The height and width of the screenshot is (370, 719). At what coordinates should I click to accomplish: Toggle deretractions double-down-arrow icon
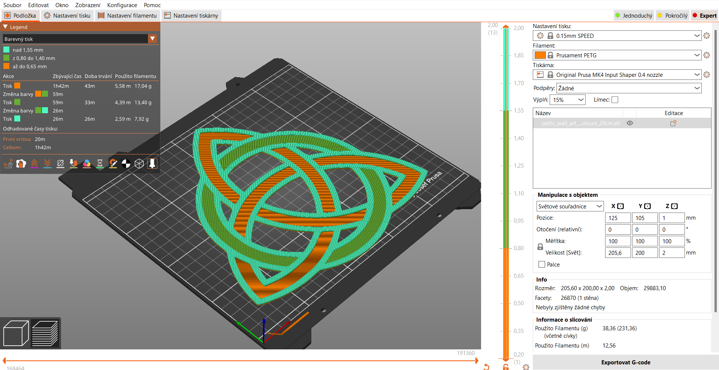coord(47,164)
